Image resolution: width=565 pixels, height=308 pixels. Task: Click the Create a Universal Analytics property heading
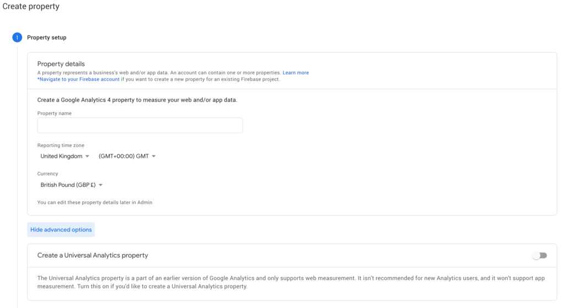(93, 256)
